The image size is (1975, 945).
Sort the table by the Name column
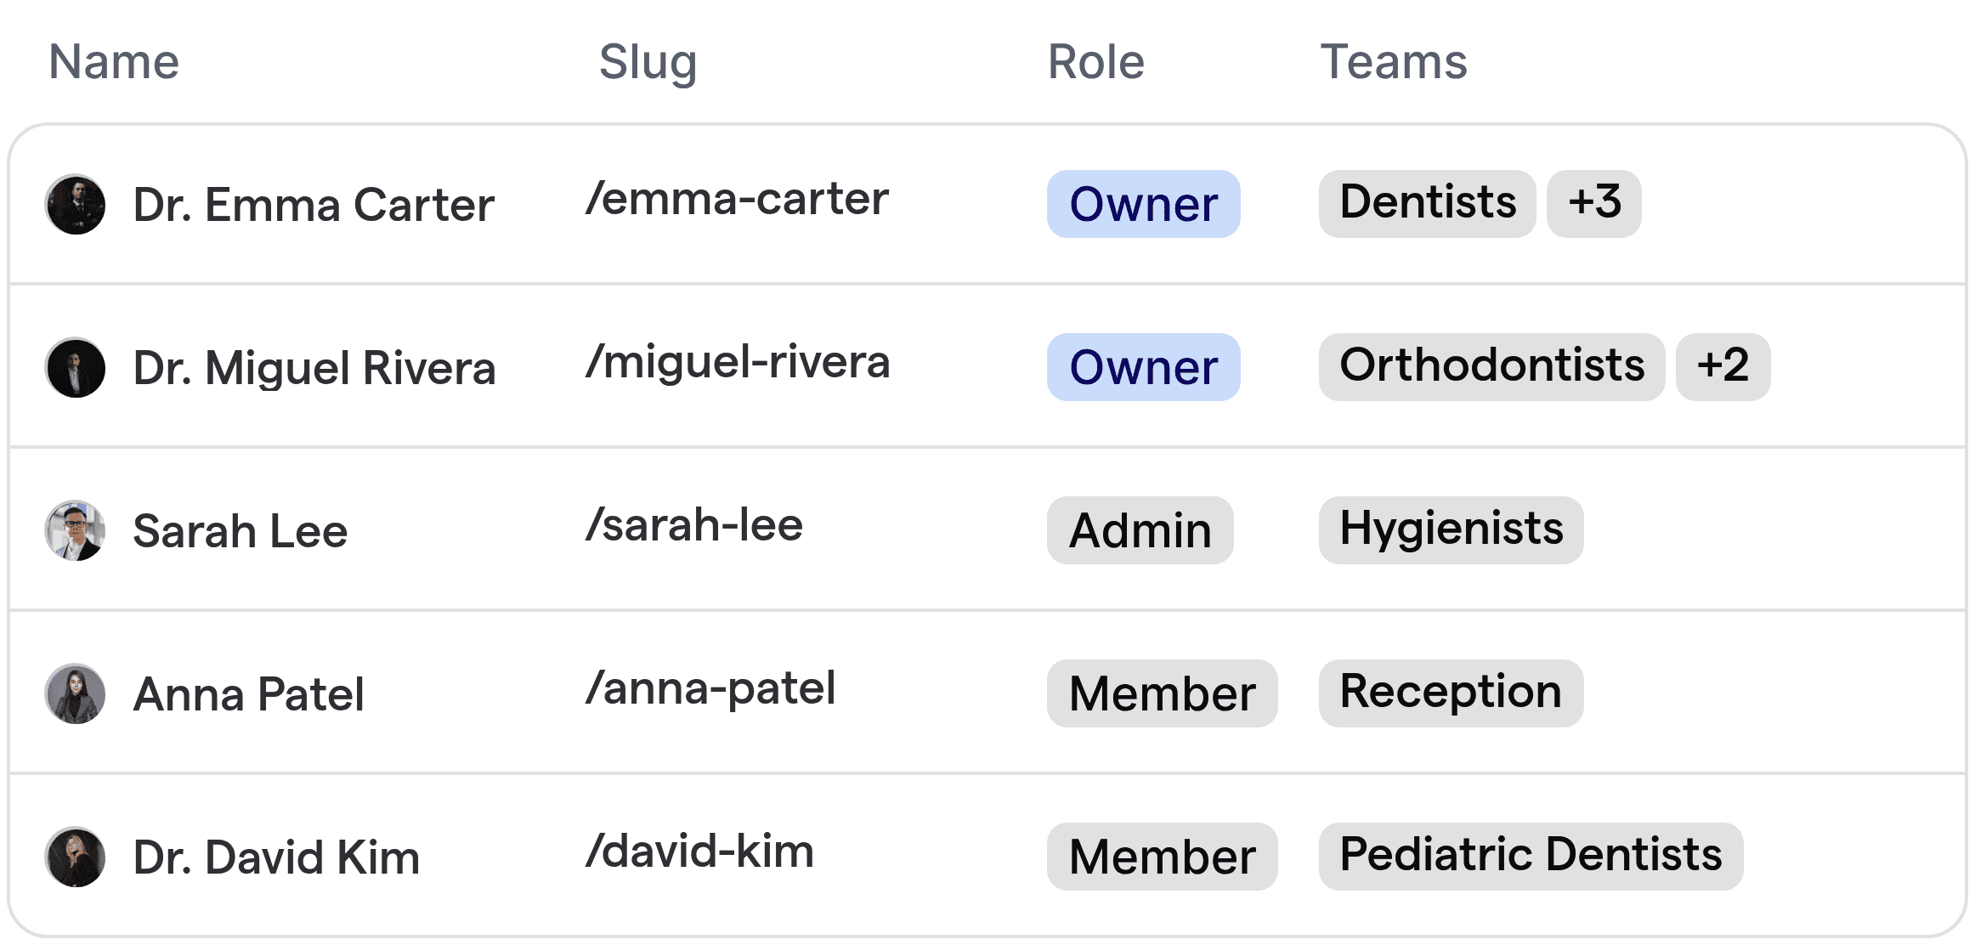point(113,60)
